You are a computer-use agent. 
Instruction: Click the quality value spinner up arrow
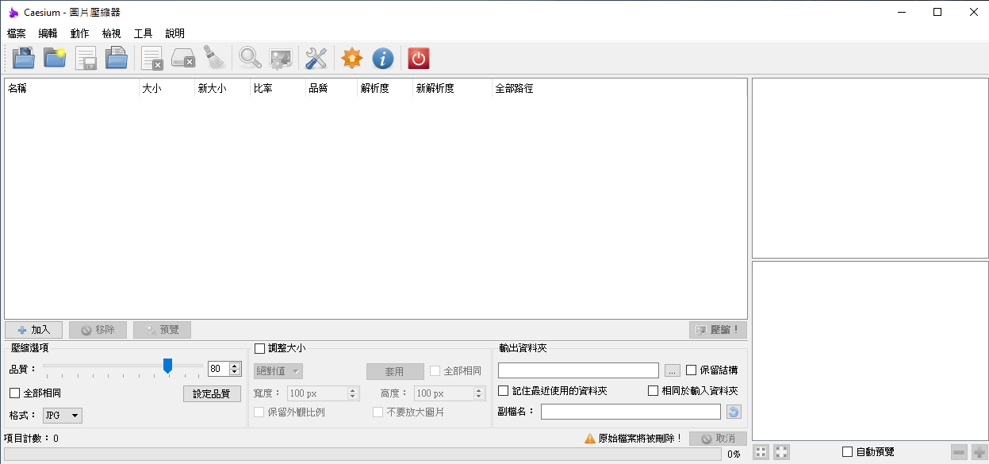[234, 366]
